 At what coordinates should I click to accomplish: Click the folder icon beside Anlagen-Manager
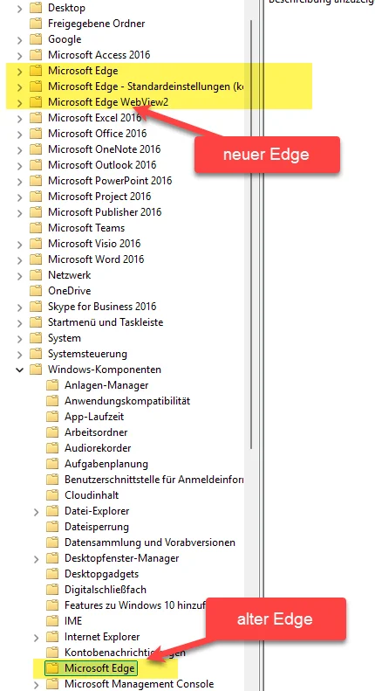pyautogui.click(x=52, y=385)
